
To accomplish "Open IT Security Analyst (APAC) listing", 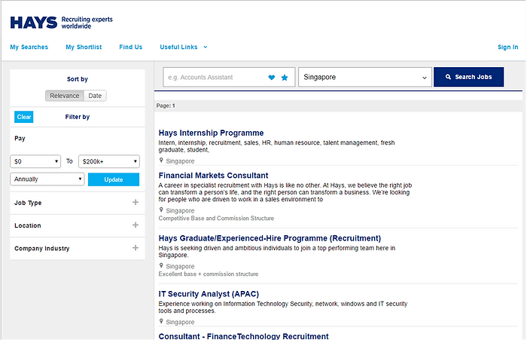I will pyautogui.click(x=209, y=294).
